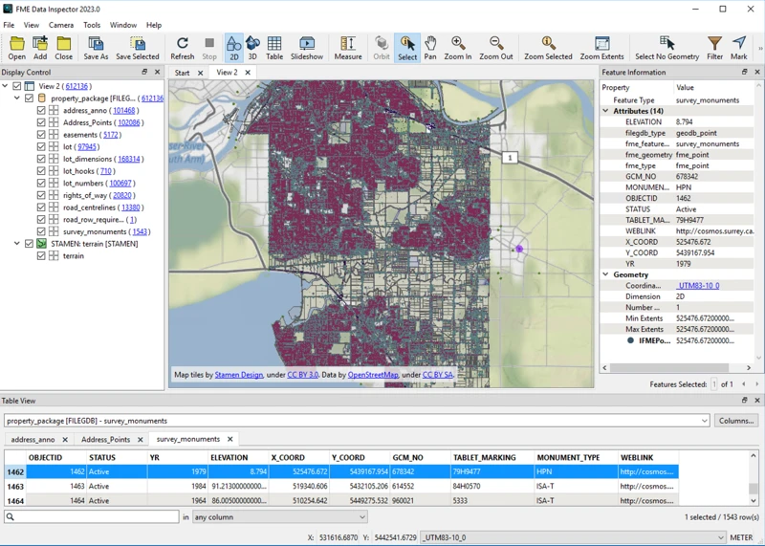Start the Slideshow tool
Image resolution: width=765 pixels, height=546 pixels.
click(x=307, y=48)
